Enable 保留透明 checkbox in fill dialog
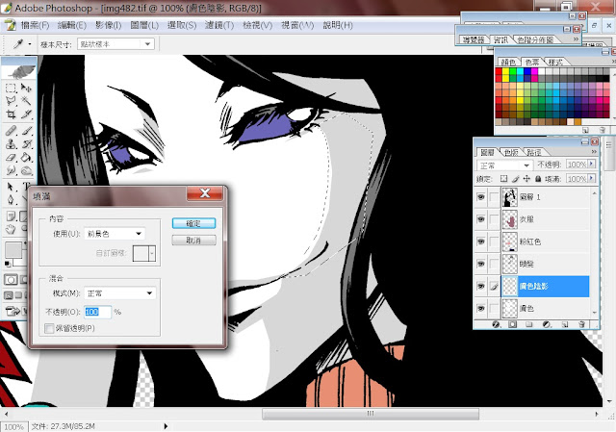 (x=49, y=328)
